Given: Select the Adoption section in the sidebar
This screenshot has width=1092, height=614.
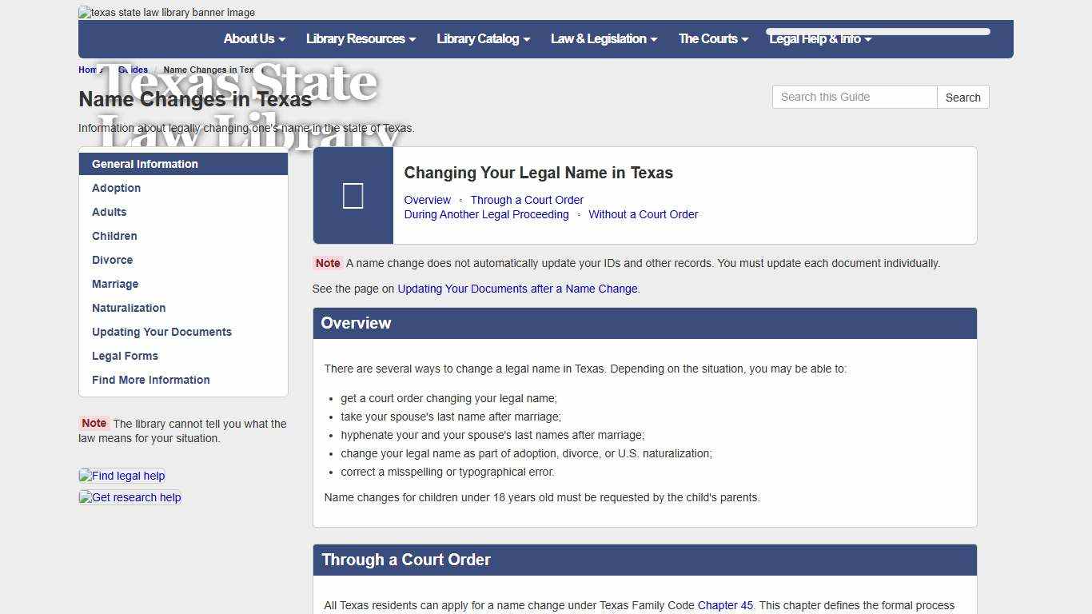Looking at the screenshot, I should coord(116,188).
